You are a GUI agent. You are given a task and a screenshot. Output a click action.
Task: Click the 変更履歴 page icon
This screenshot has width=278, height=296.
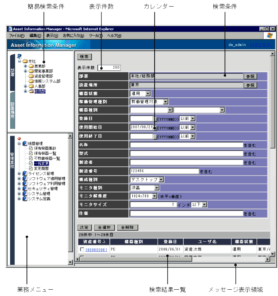31,168
